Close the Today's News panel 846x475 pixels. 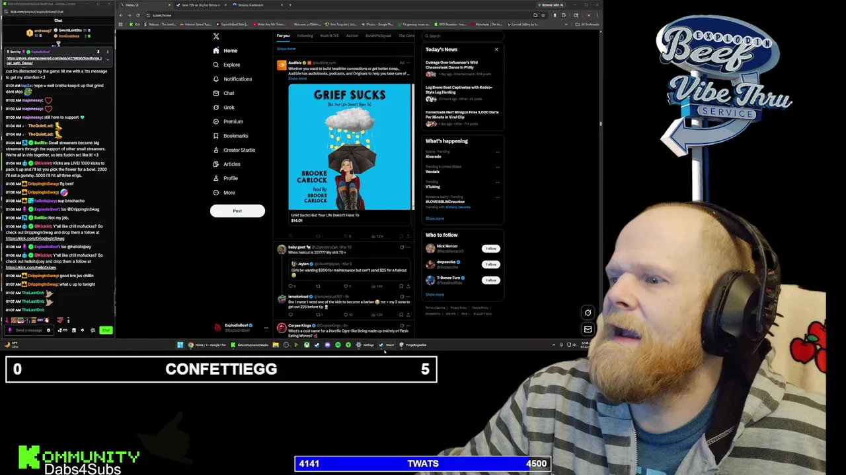point(496,49)
